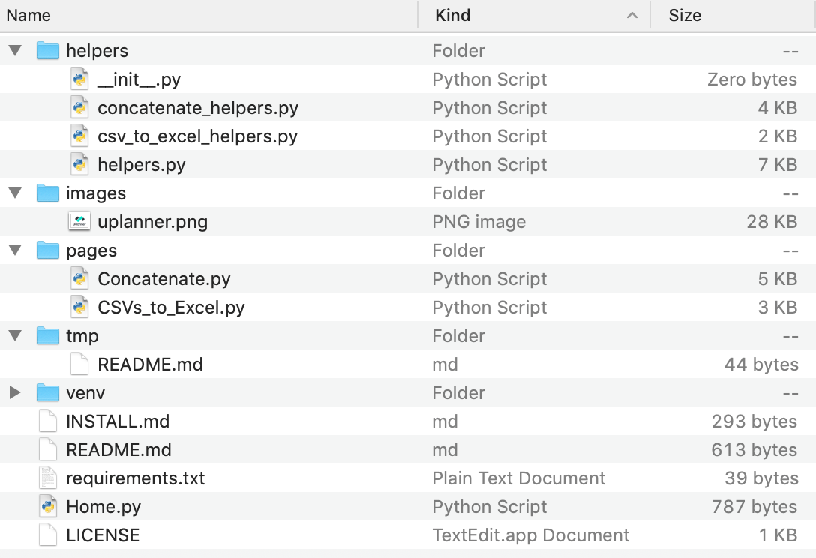Click the helpers.py Python file icon
This screenshot has height=558, width=816.
click(x=79, y=164)
